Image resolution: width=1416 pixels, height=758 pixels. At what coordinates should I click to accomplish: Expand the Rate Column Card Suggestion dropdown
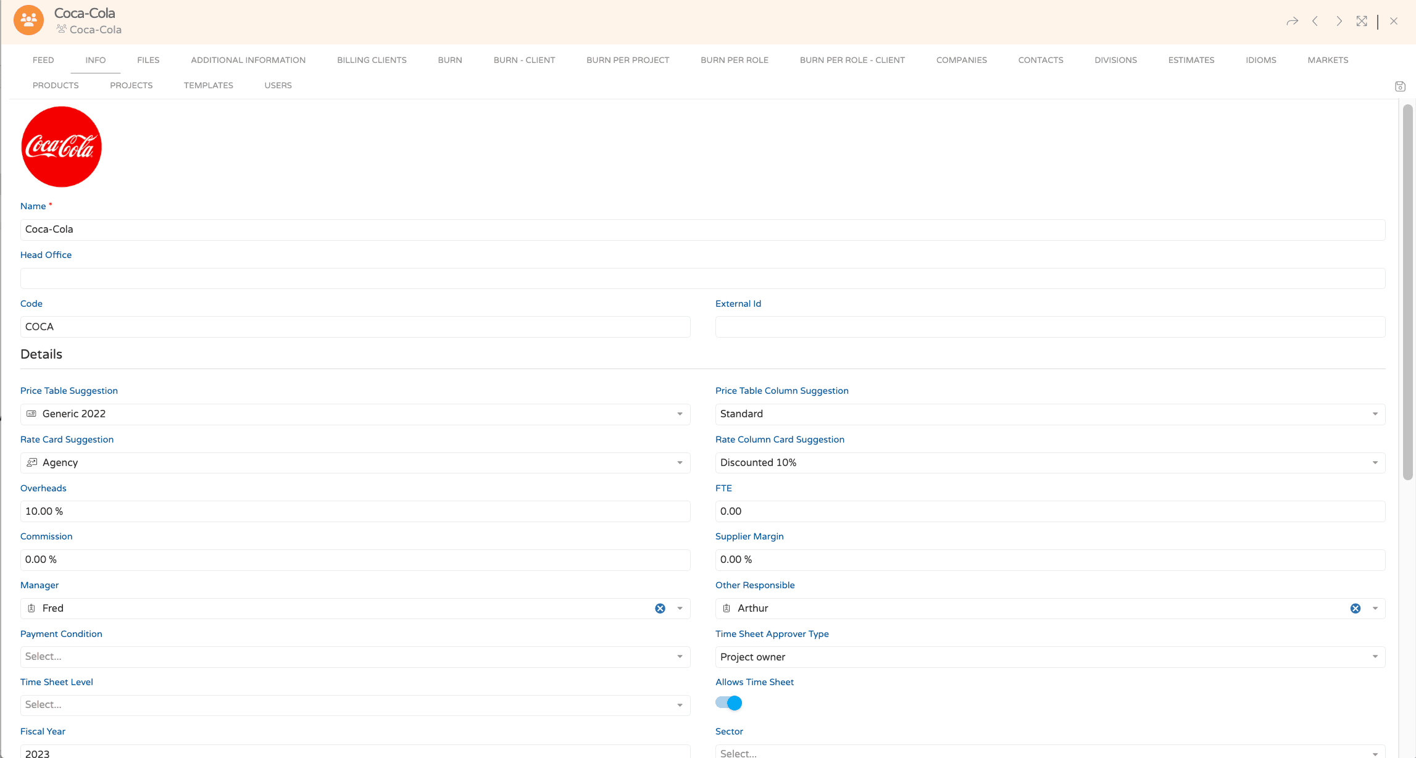pos(1375,463)
